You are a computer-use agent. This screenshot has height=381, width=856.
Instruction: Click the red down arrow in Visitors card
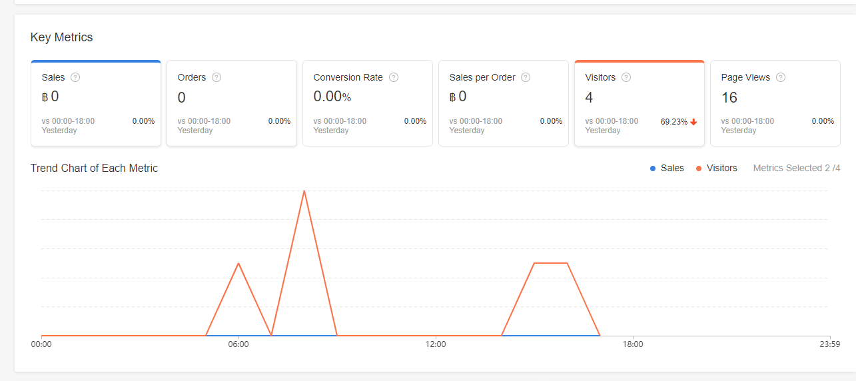(x=693, y=122)
